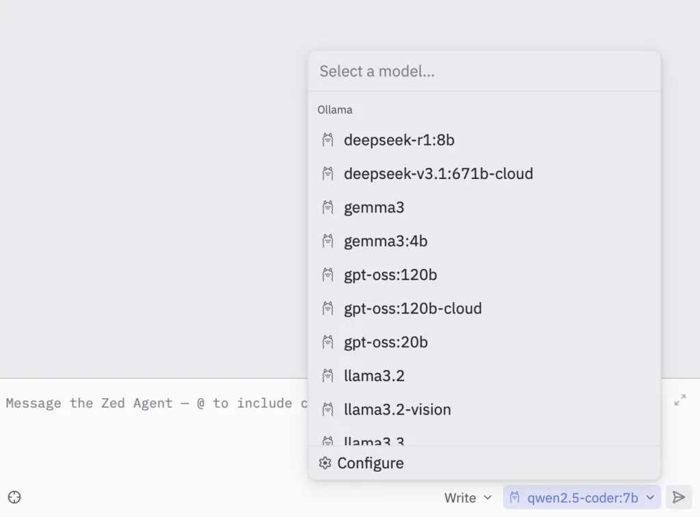Click the Ollama icon beside gemma3
This screenshot has height=517, width=700.
coord(328,207)
